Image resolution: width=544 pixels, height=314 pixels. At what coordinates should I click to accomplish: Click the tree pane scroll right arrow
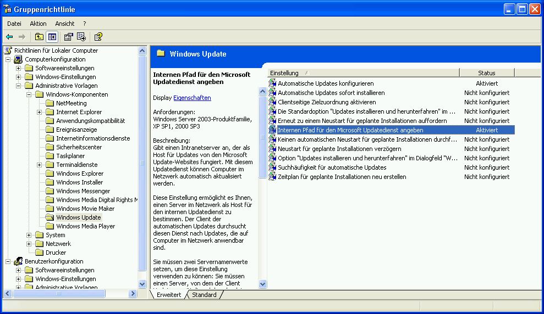(133, 294)
